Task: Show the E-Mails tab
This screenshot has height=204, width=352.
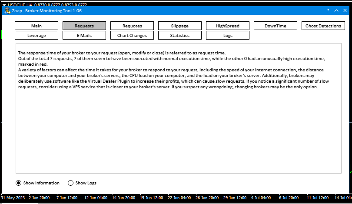Action: click(84, 36)
